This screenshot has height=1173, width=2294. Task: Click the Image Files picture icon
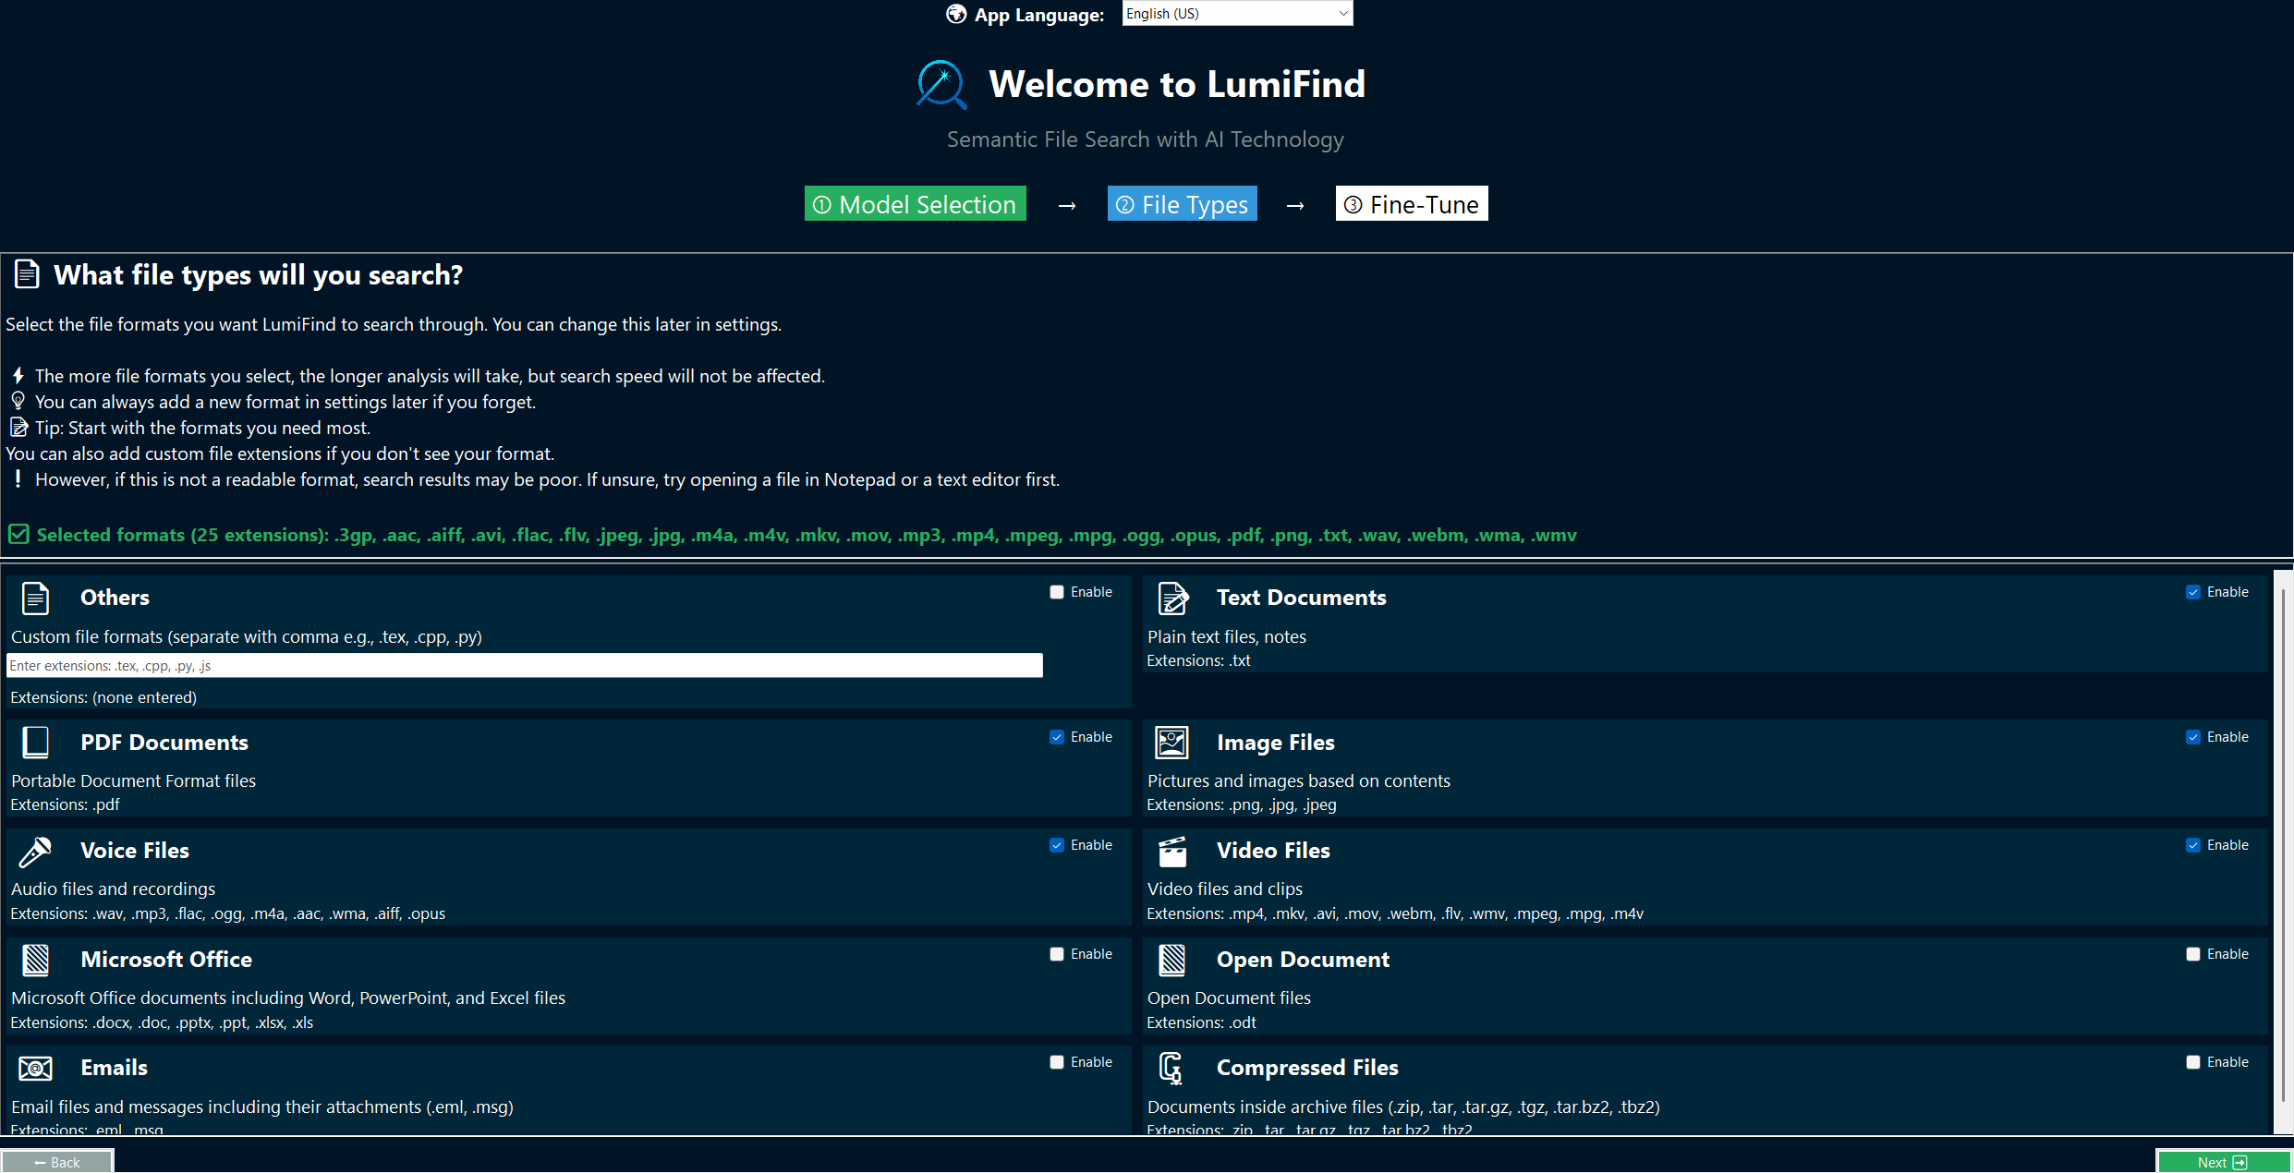point(1172,743)
